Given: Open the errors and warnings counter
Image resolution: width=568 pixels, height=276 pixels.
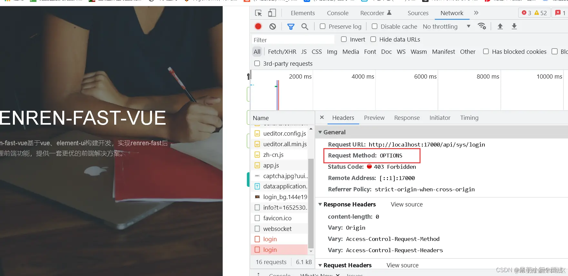Looking at the screenshot, I should (534, 13).
